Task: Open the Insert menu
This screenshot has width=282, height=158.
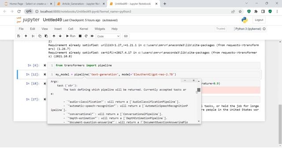Action: pos(58,29)
